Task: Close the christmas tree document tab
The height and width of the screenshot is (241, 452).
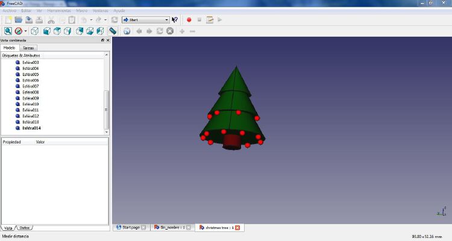Action: tap(237, 228)
